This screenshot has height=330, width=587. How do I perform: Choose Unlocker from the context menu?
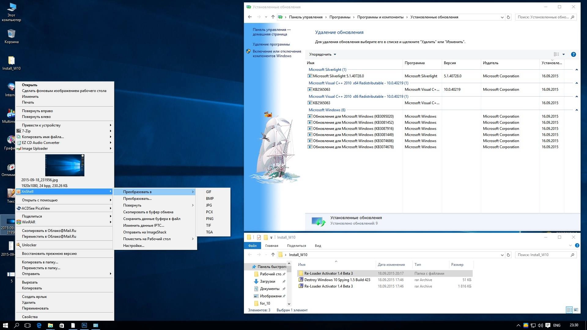[65, 245]
